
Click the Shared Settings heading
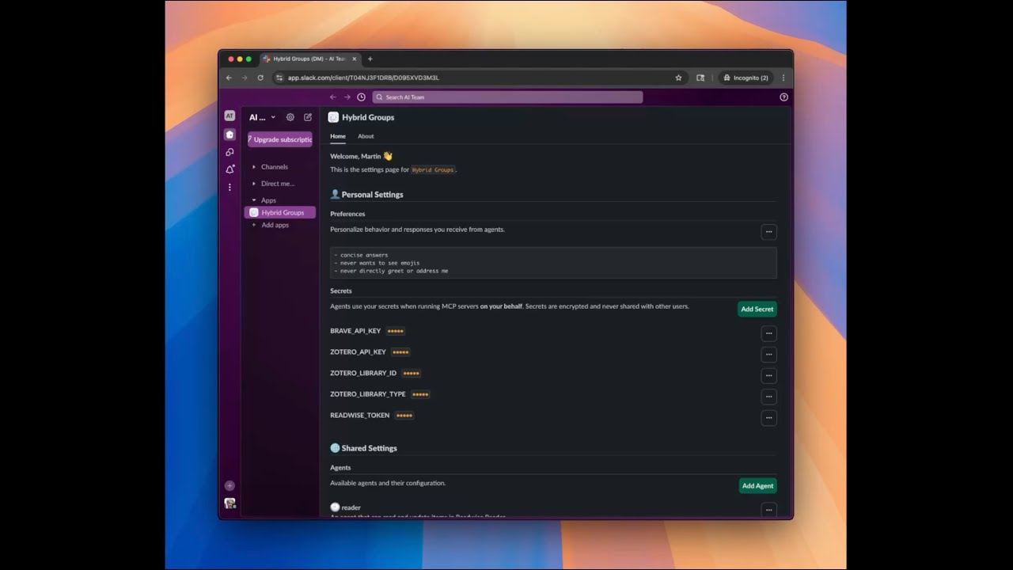(369, 448)
